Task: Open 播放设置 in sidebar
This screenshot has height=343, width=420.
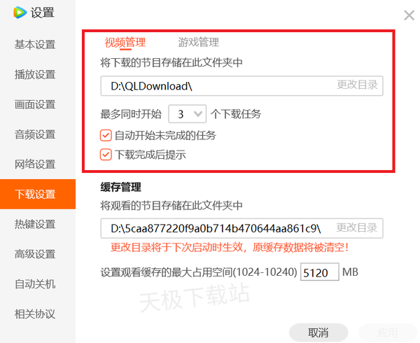Action: [x=35, y=75]
